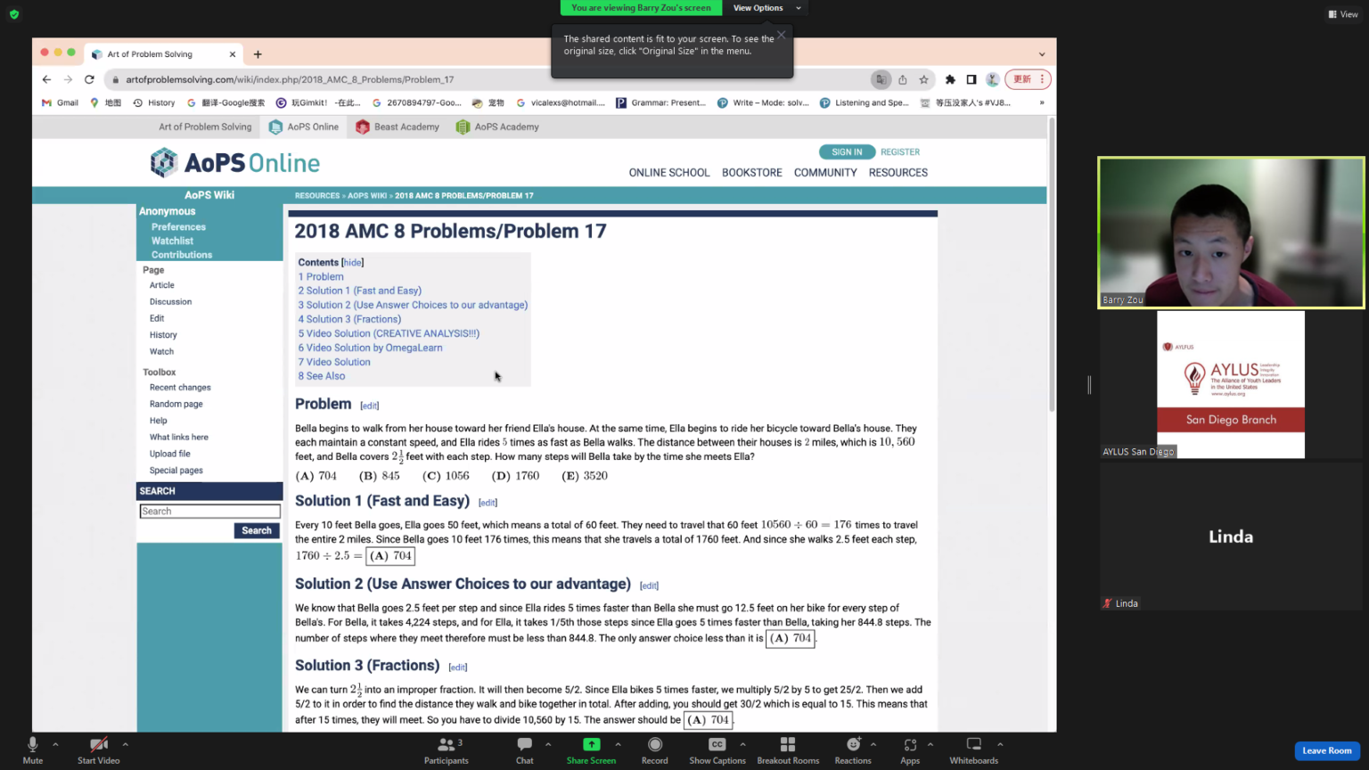Close the Art of Problem Solving tab

coord(233,54)
